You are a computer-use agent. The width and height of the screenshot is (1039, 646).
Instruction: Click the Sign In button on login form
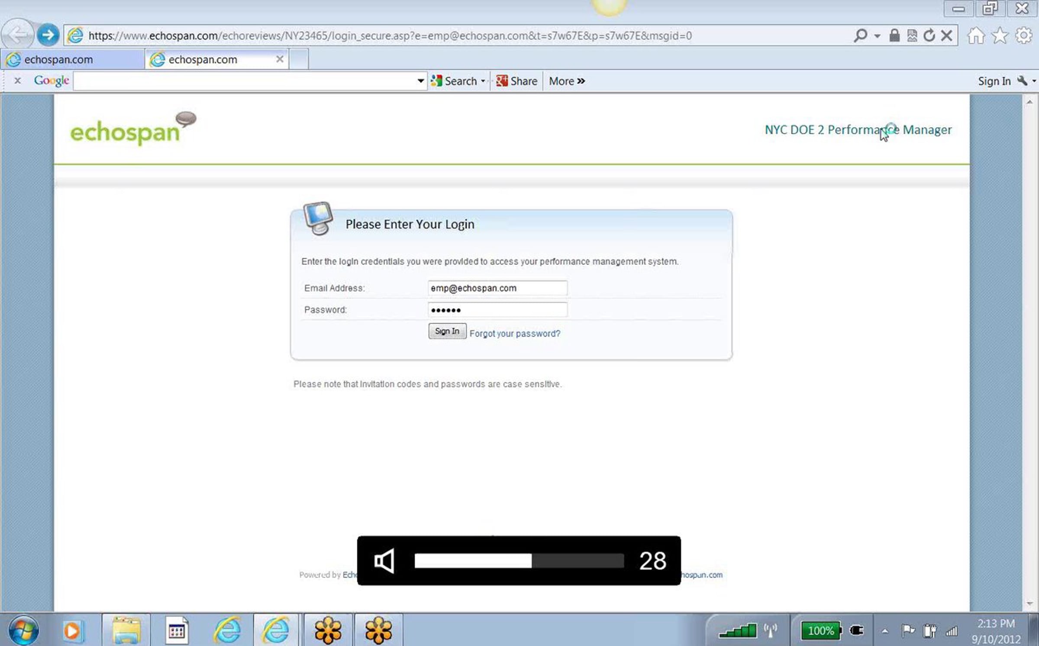(447, 331)
